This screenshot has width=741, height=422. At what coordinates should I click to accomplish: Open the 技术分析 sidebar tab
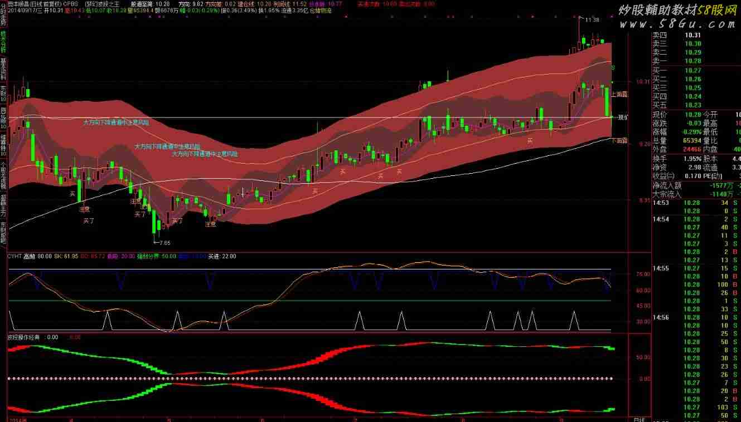pos(3,42)
